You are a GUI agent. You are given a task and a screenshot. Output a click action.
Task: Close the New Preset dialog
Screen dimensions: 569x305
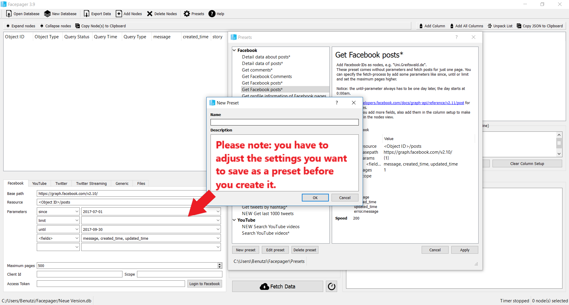click(354, 103)
